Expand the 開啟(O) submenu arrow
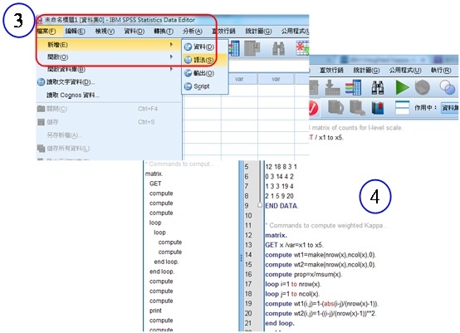This screenshot has height=333, width=460. (x=171, y=56)
